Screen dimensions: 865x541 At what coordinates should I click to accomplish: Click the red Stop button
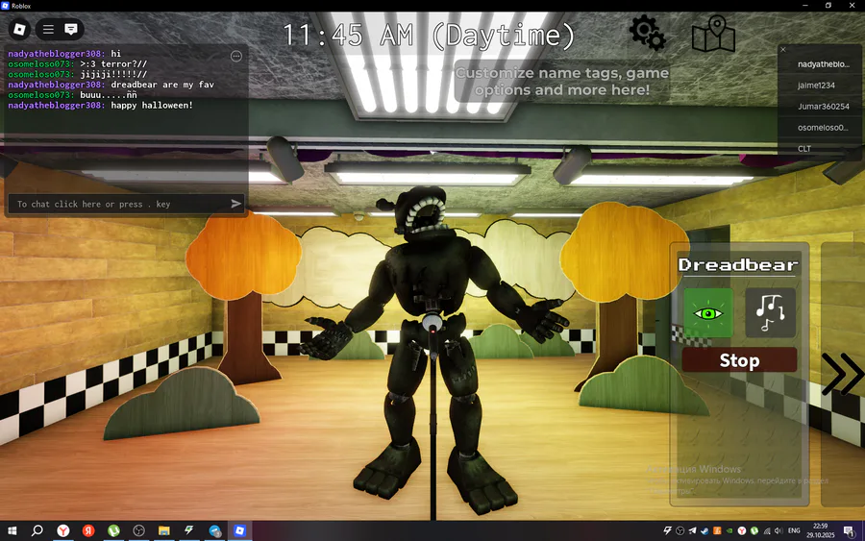click(739, 360)
